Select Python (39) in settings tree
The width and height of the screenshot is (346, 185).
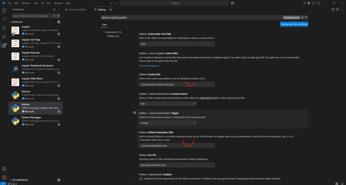pos(113,36)
